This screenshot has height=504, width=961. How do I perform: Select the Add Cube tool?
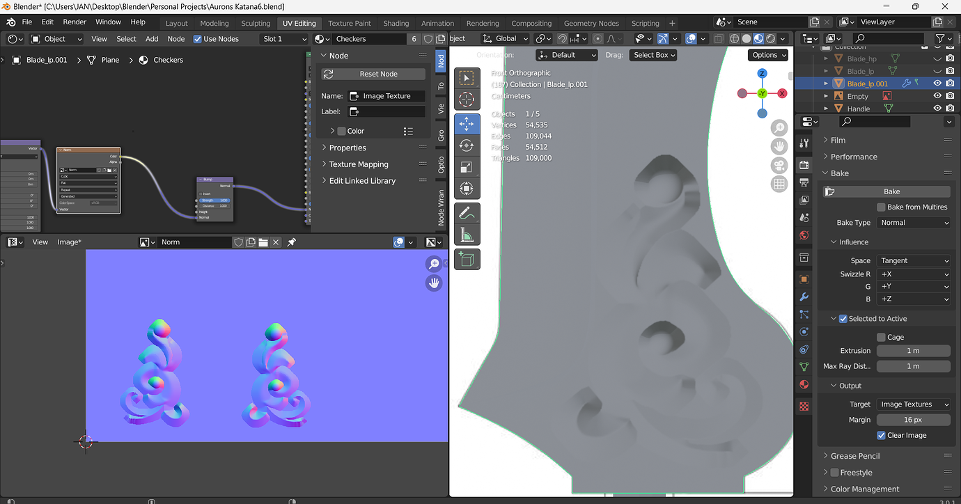[467, 260]
